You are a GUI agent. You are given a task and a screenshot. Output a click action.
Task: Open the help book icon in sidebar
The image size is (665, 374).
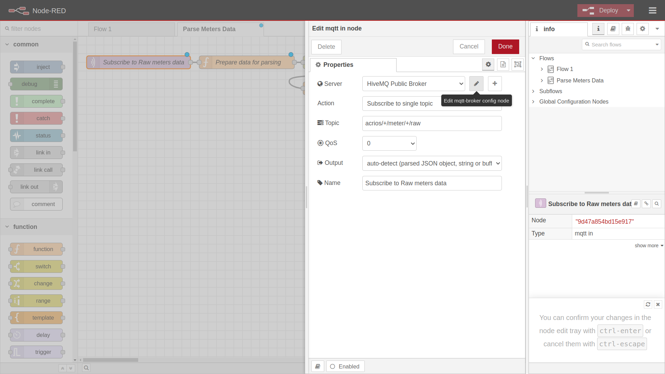[613, 29]
